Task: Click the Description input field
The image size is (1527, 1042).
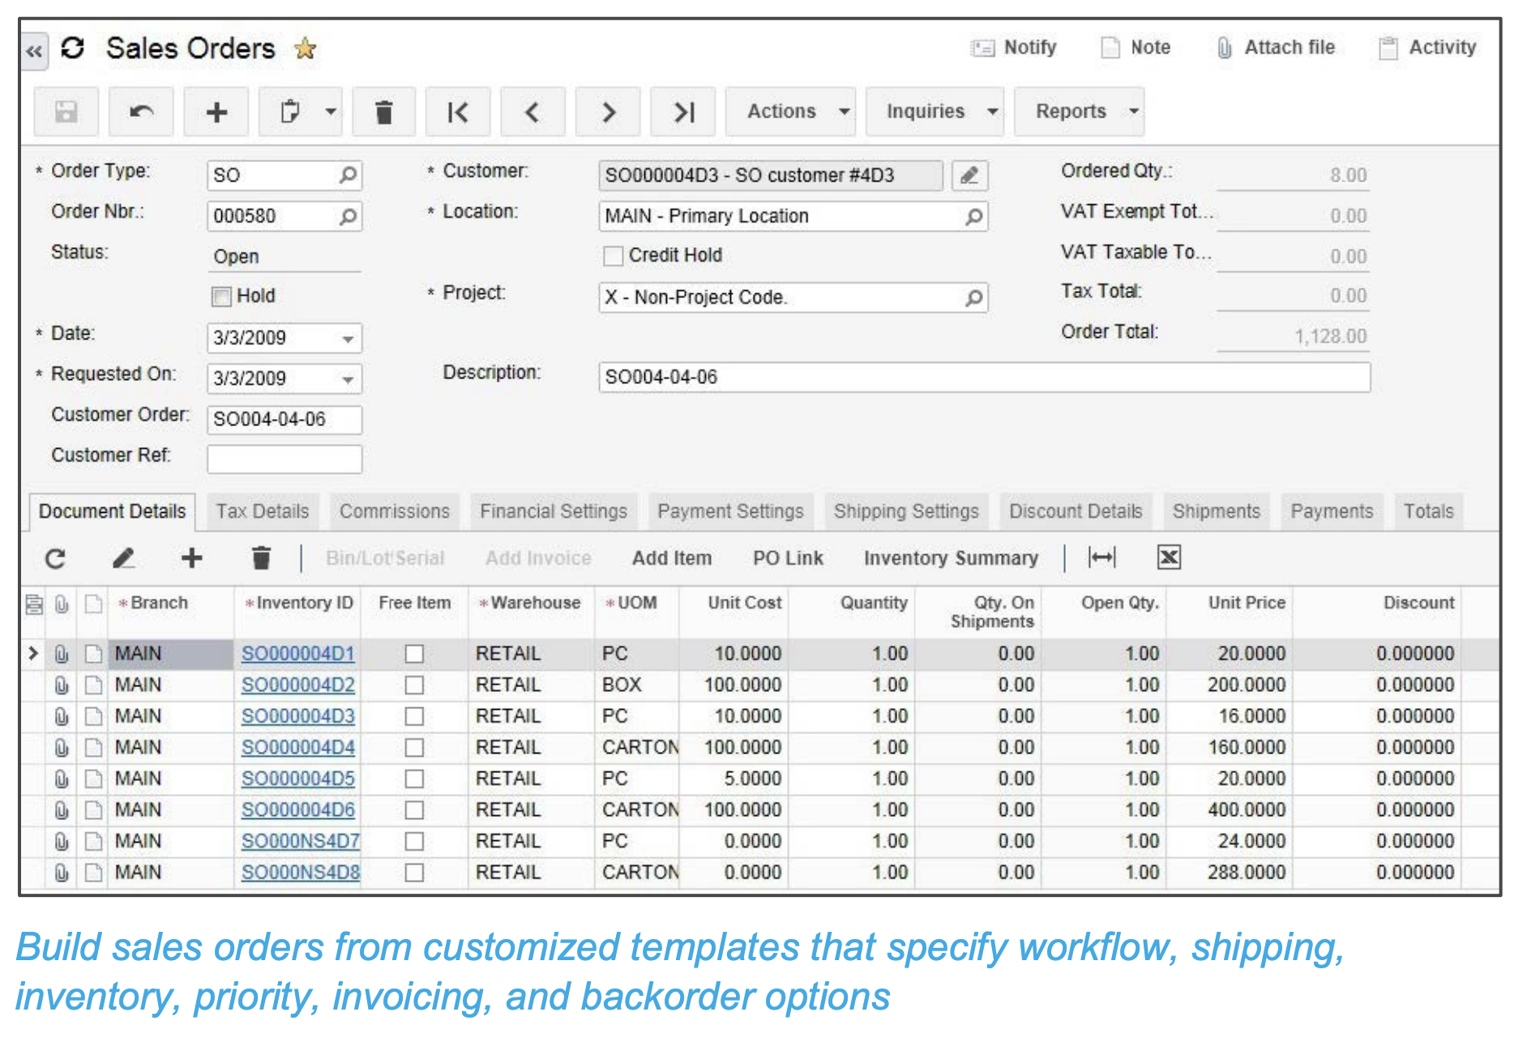Action: [x=985, y=378]
